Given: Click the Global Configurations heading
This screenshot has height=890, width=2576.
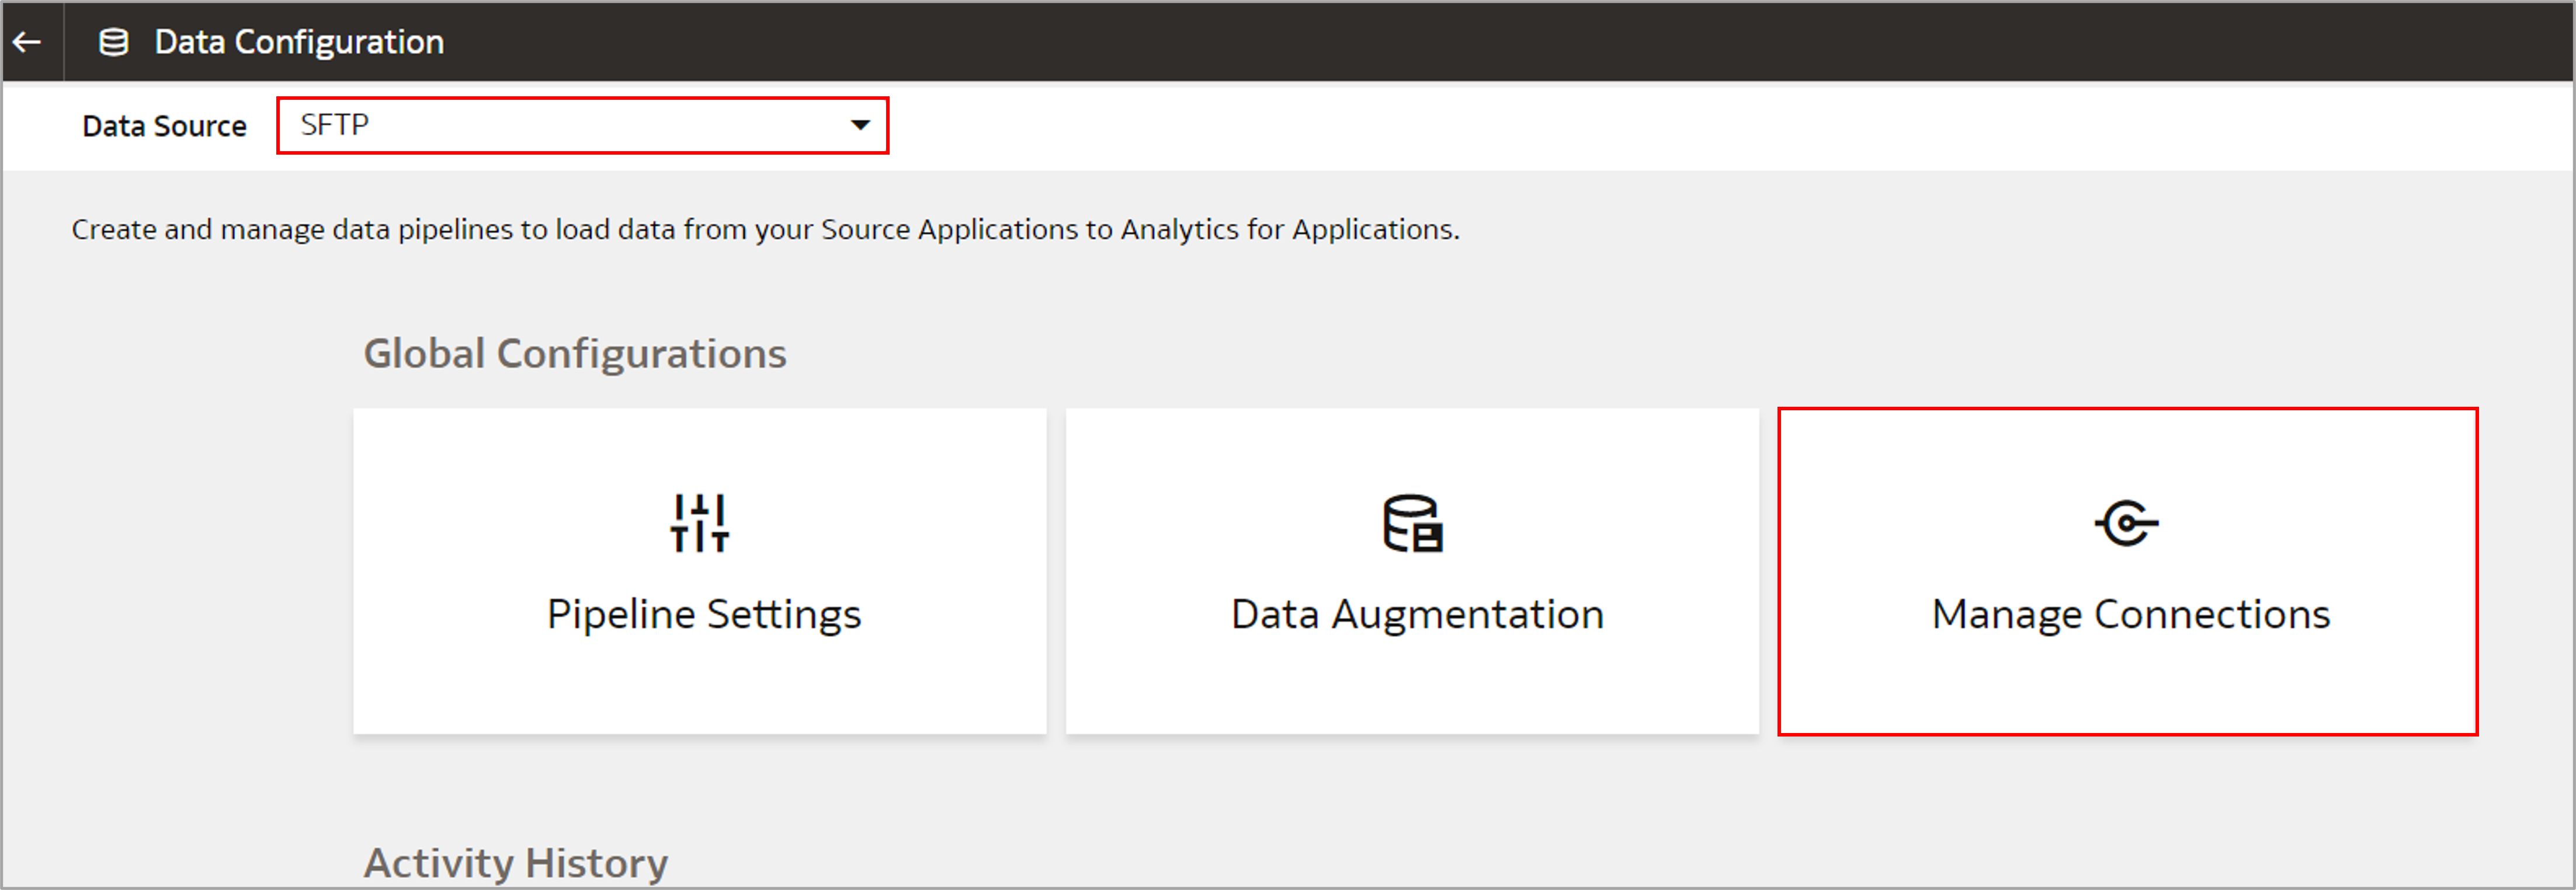Looking at the screenshot, I should [x=574, y=354].
